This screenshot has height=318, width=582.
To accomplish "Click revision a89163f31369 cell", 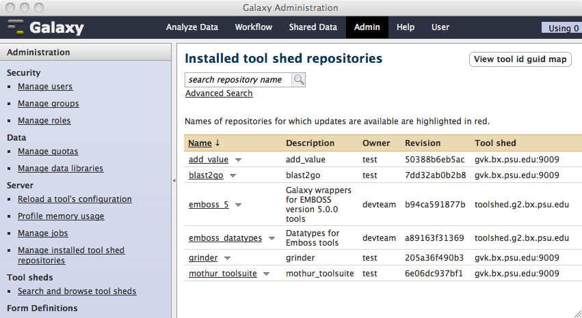I will pos(434,238).
